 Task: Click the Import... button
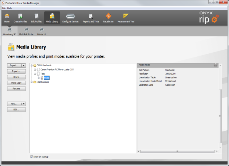[x=14, y=66]
